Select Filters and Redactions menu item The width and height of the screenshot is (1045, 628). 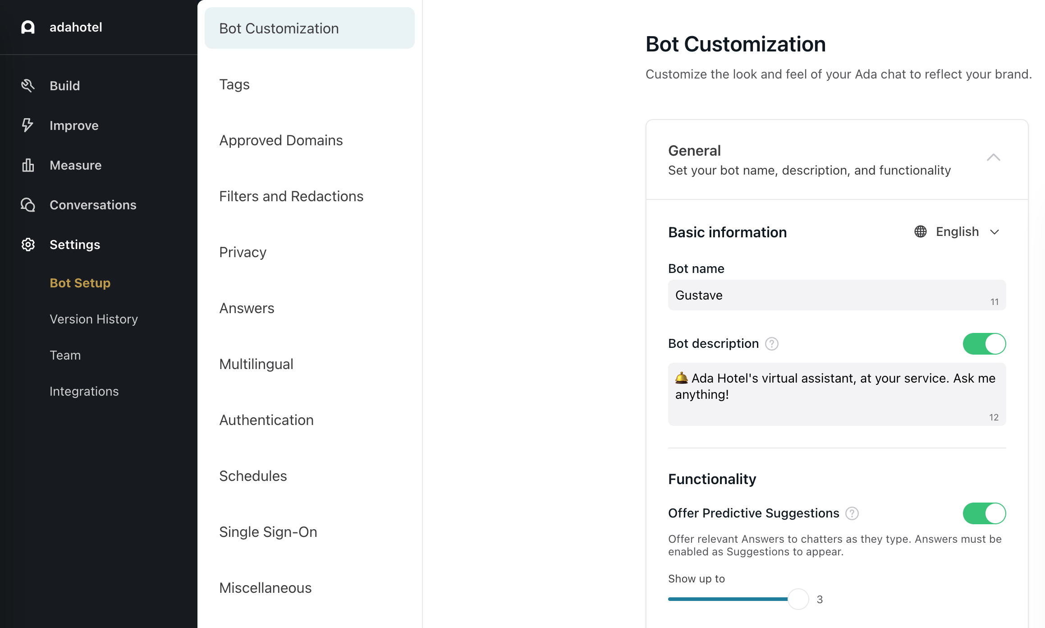[291, 196]
